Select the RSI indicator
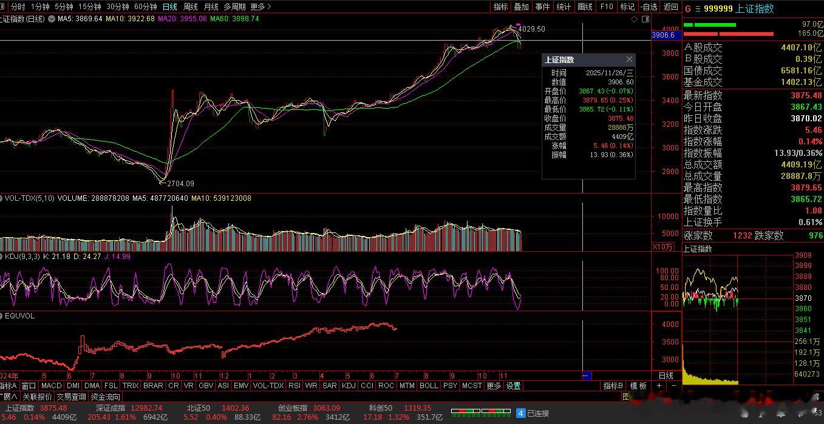The height and width of the screenshot is (424, 824). 295,386
